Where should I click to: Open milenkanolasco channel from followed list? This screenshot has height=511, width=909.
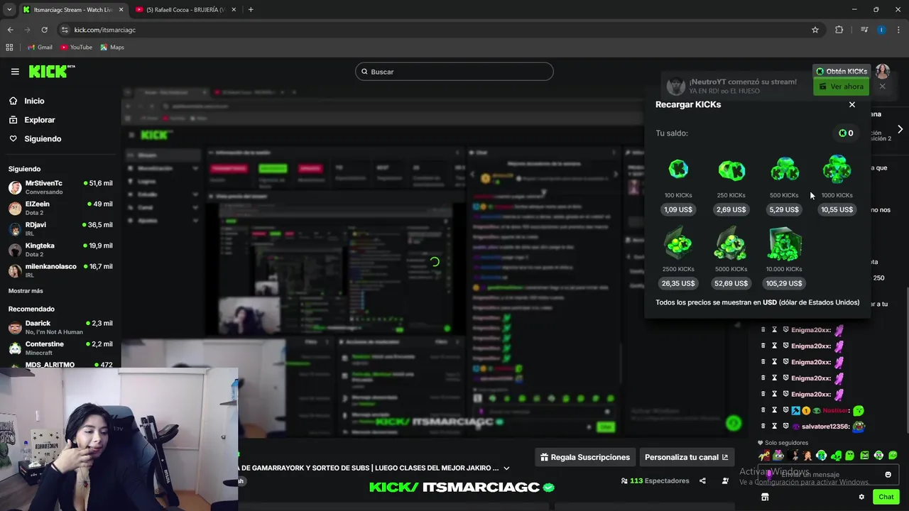click(60, 270)
